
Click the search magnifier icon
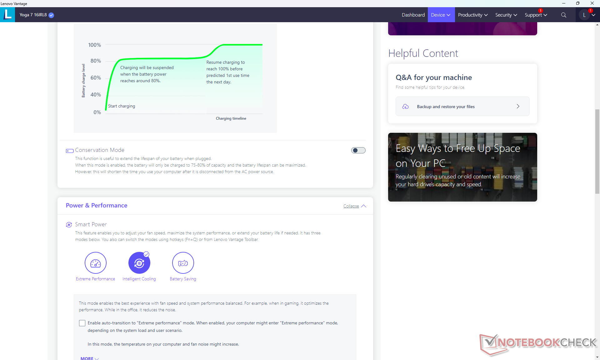click(563, 15)
